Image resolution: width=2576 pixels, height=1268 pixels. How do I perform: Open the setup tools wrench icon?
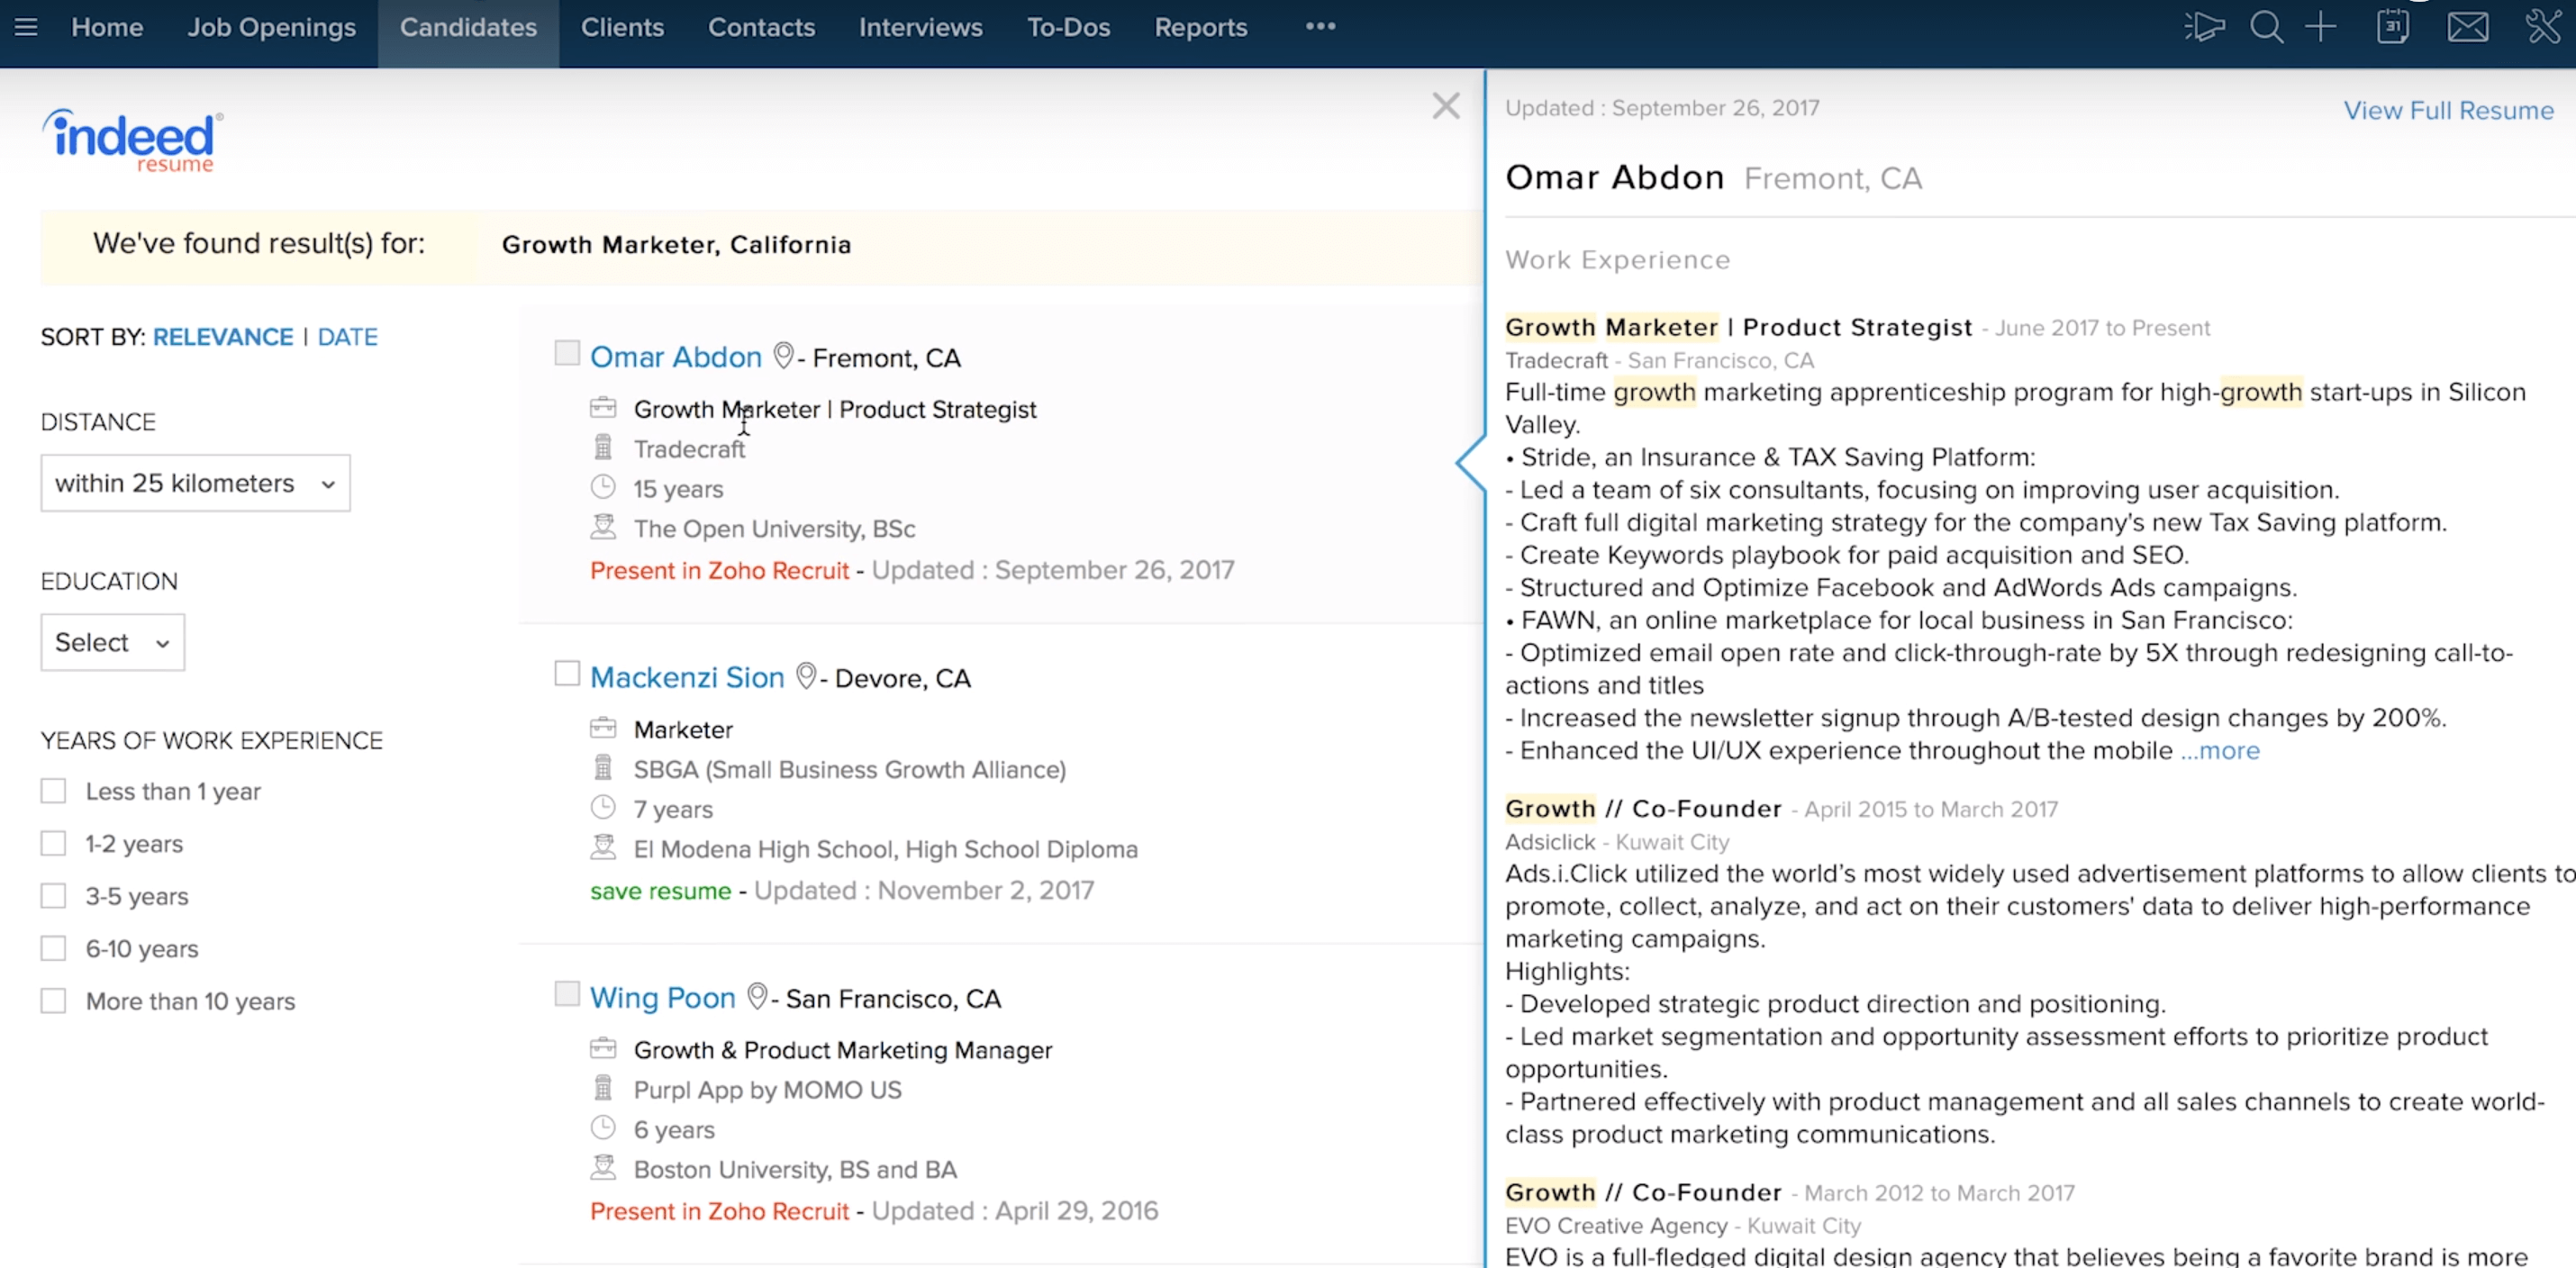pyautogui.click(x=2543, y=27)
